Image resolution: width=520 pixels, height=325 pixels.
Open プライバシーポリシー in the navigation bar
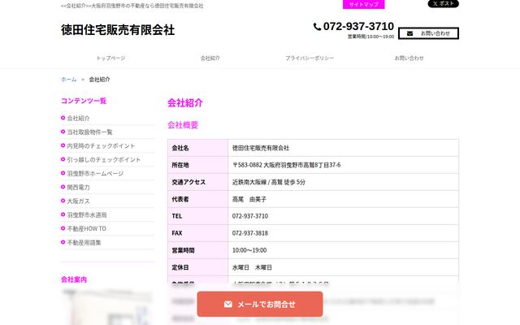point(310,58)
